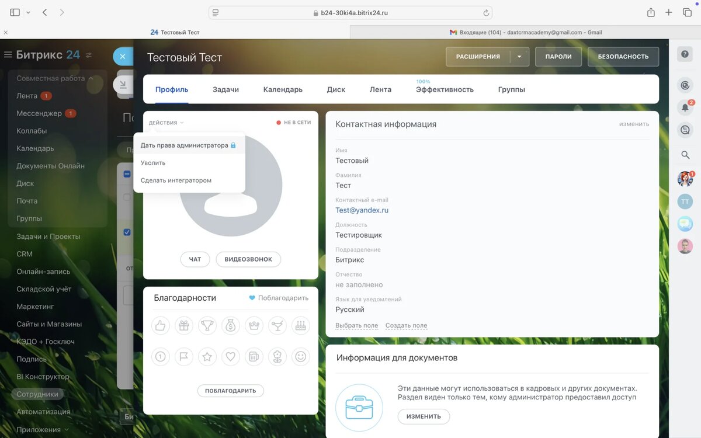This screenshot has width=701, height=438.
Task: Open the search magnifier in right sidebar
Action: click(685, 155)
